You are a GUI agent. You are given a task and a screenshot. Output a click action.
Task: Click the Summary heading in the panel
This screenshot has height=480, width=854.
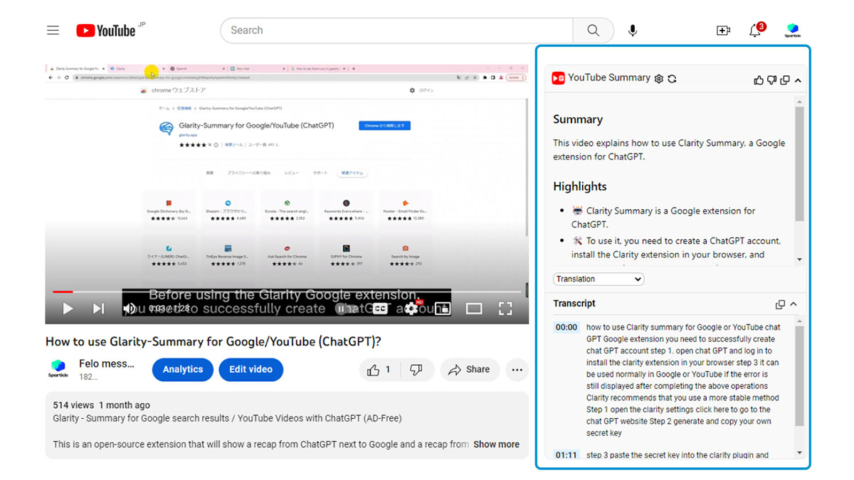click(x=578, y=119)
